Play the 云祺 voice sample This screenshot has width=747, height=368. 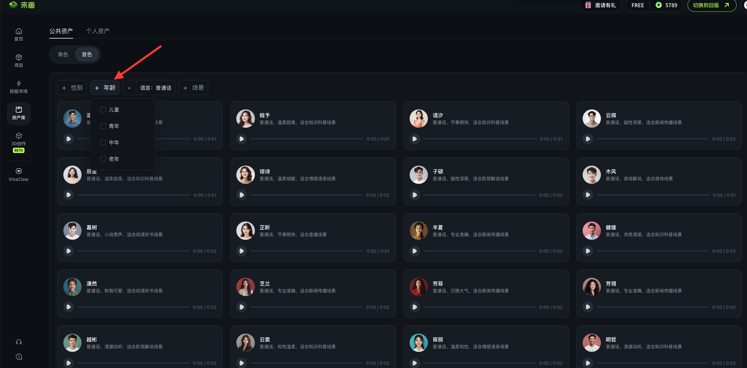click(588, 139)
